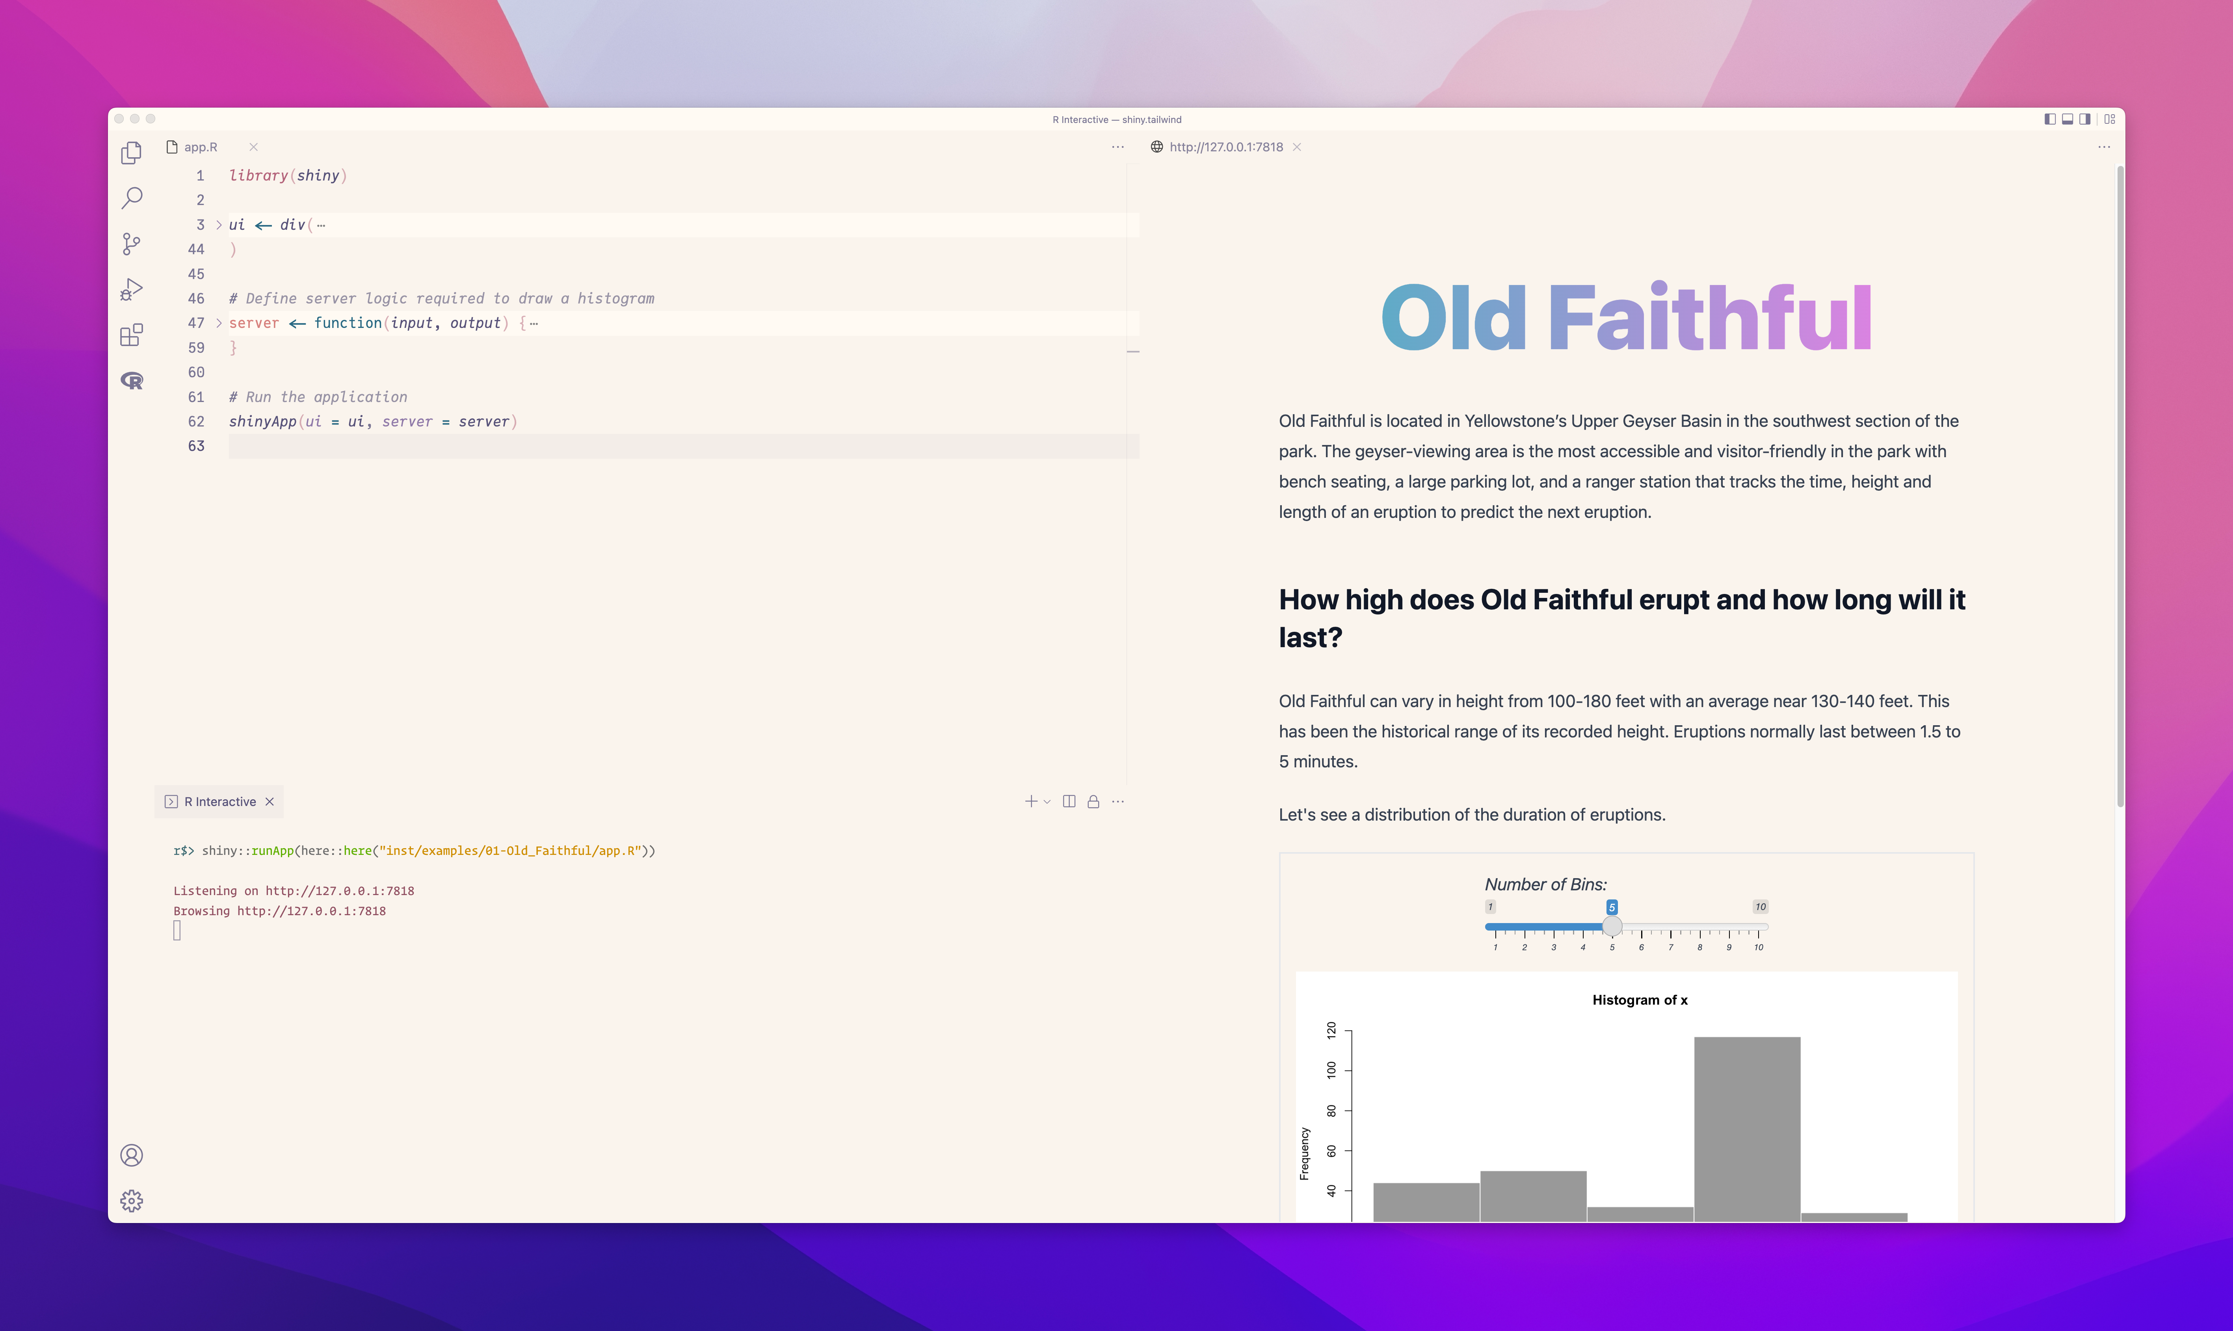
Task: Click the Manage gear icon
Action: point(132,1201)
